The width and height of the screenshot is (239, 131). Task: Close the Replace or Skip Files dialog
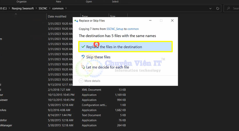(x=172, y=21)
